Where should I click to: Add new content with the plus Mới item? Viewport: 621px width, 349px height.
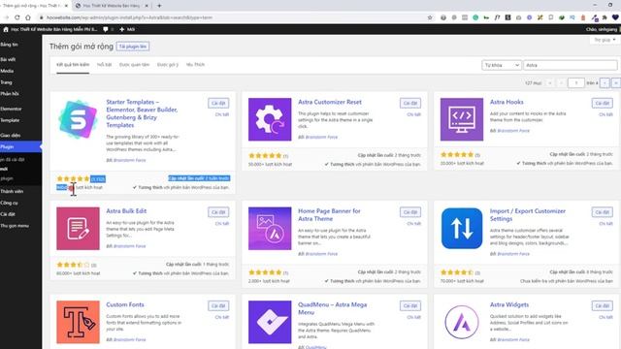point(127,29)
